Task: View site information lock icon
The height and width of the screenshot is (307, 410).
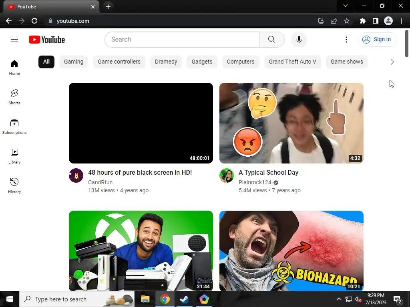Action: (x=50, y=21)
